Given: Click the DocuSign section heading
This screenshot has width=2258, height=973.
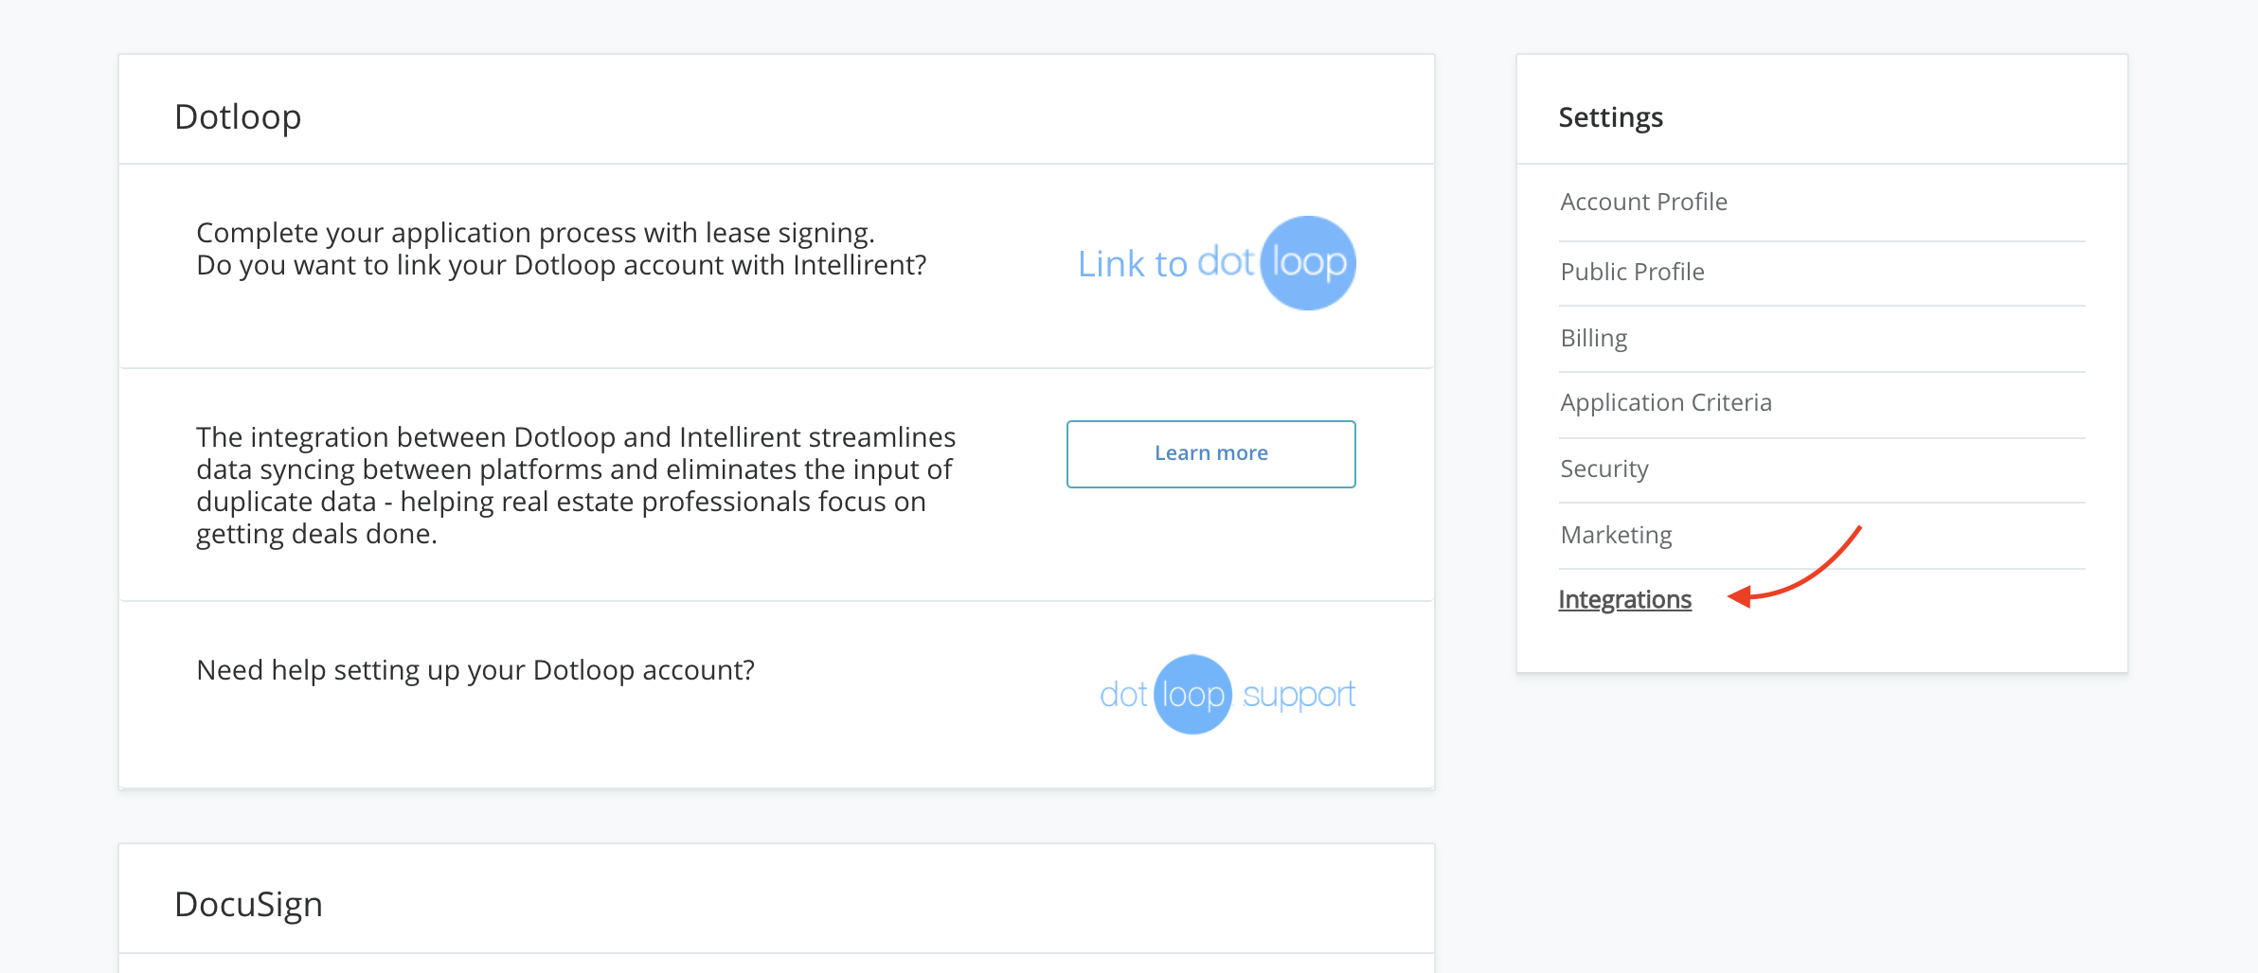Looking at the screenshot, I should point(248,904).
